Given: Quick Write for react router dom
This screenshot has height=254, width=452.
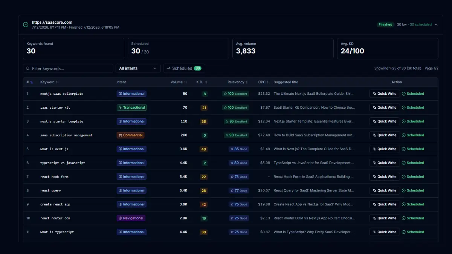Looking at the screenshot, I should 385,218.
